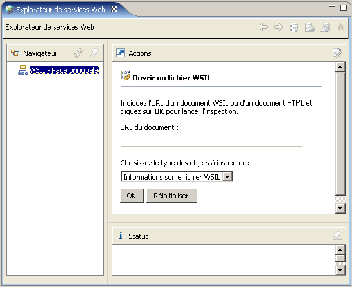Screen dimensions: 352x287
Task: Clear the Statut panel with the eraser
Action: click(x=337, y=236)
